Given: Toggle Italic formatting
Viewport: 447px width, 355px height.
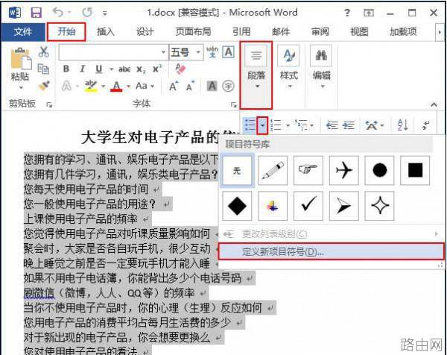Looking at the screenshot, I should [82, 69].
